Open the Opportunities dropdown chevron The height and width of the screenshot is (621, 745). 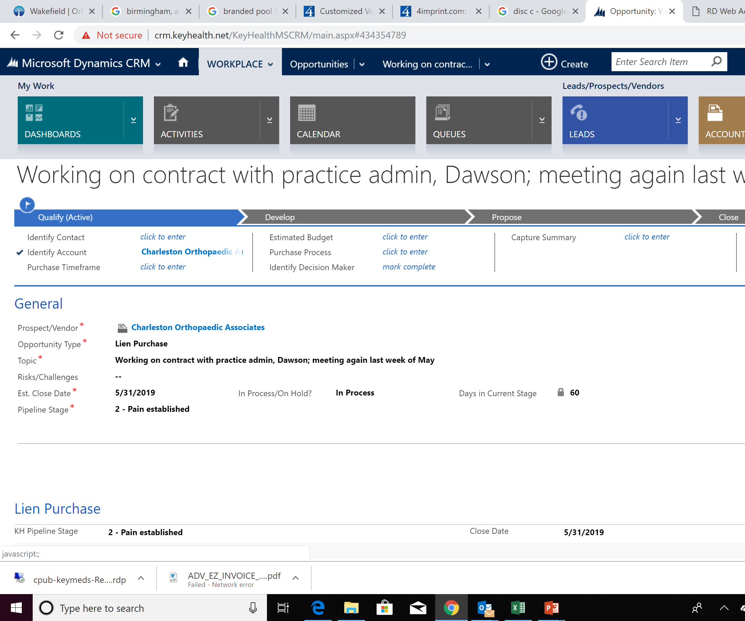pos(362,64)
